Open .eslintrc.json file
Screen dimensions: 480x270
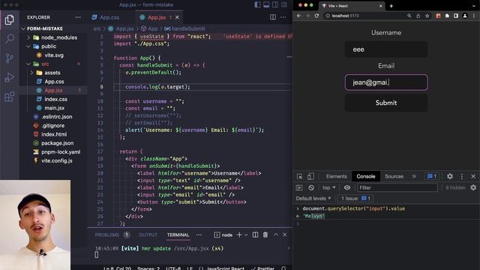coord(52,117)
